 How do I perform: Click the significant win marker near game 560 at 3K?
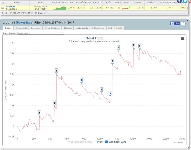click(55, 103)
